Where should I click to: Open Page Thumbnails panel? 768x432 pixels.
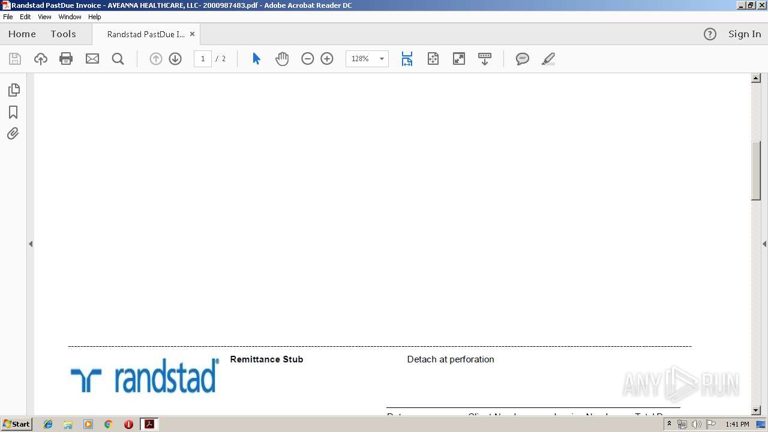[13, 90]
